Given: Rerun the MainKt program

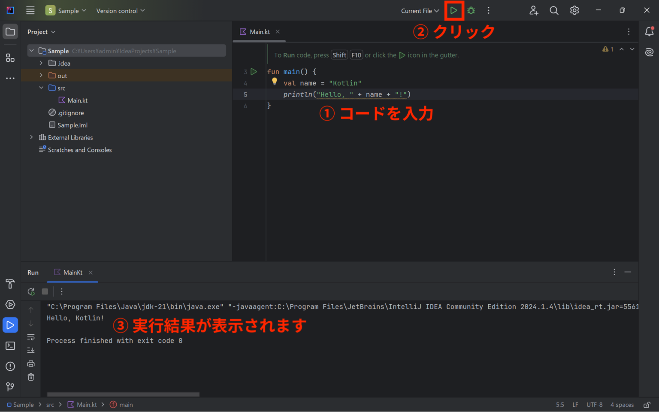Looking at the screenshot, I should (x=30, y=291).
